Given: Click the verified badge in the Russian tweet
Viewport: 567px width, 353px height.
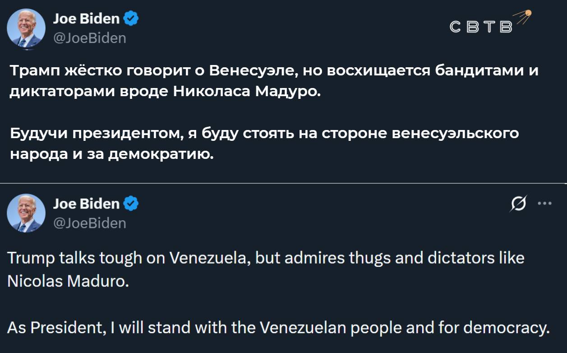Looking at the screenshot, I should pyautogui.click(x=131, y=19).
